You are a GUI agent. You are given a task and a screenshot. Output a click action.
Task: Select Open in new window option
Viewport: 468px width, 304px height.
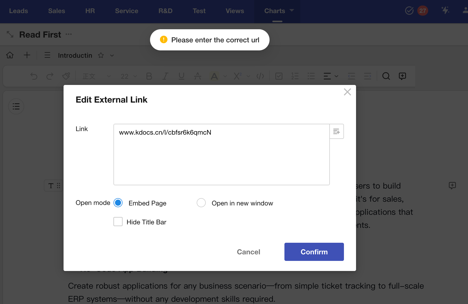(201, 203)
